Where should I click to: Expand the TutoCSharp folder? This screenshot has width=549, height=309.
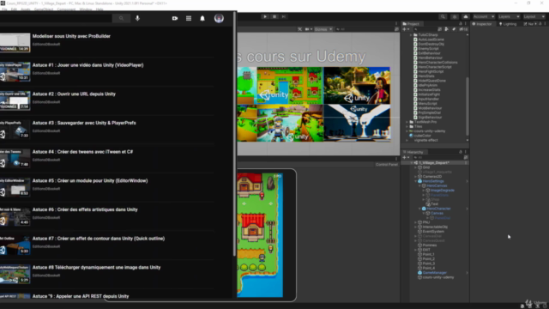[411, 35]
